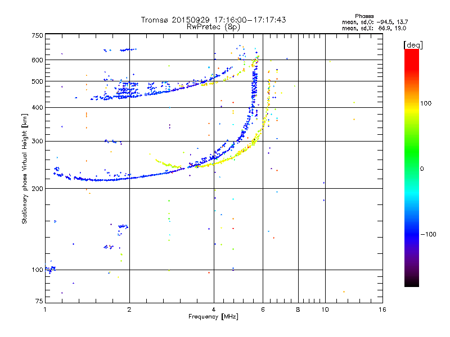Click the 'mean, sd,O: -94.5, 13.7' statistic
Screen dimensions: 450x337
pyautogui.click(x=375, y=22)
